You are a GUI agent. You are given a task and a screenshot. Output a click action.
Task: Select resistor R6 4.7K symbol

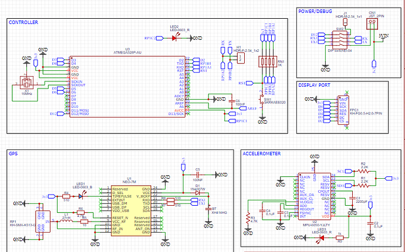(x=80, y=212)
